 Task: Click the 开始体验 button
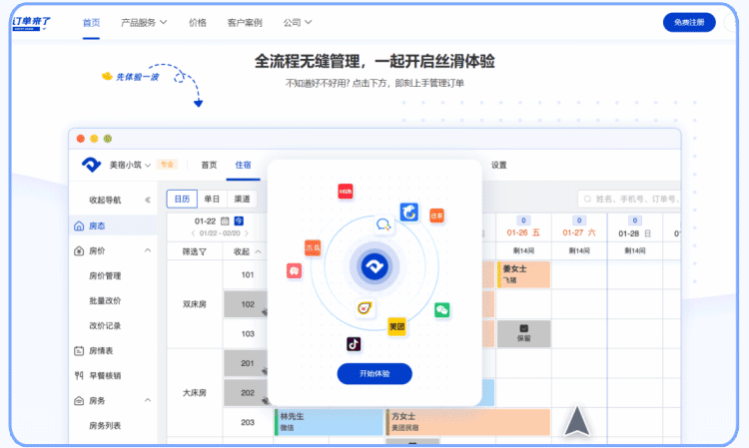[374, 373]
